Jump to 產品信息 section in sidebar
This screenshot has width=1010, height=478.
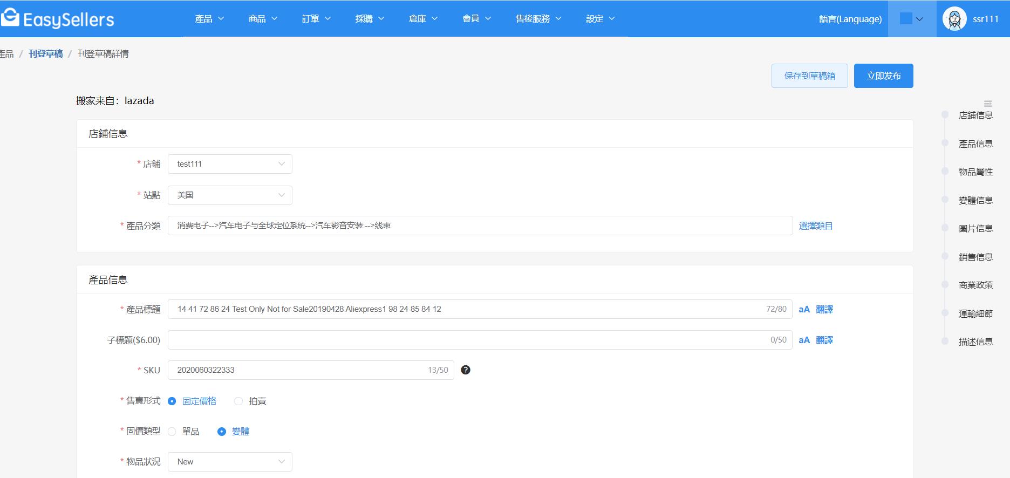point(975,144)
